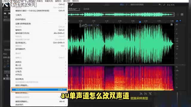The width and height of the screenshot is (191, 107).
Task: Open the Favorites (R) menu
Action: [49, 1]
